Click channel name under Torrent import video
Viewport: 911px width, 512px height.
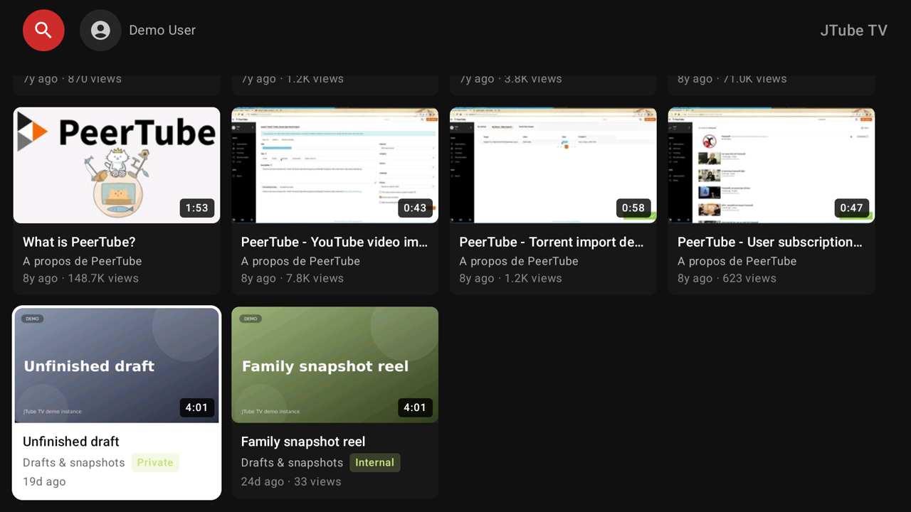[519, 261]
